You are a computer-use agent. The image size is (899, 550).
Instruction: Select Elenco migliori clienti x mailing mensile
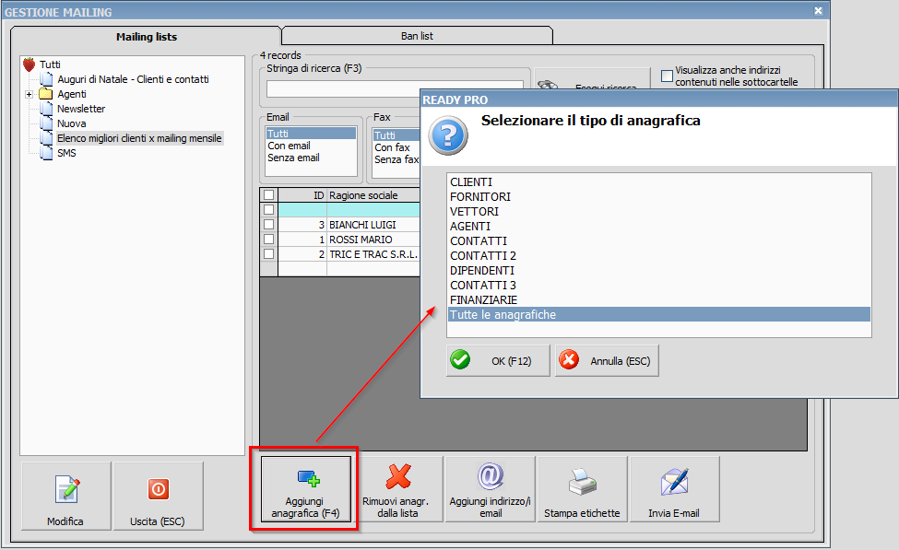tap(139, 138)
